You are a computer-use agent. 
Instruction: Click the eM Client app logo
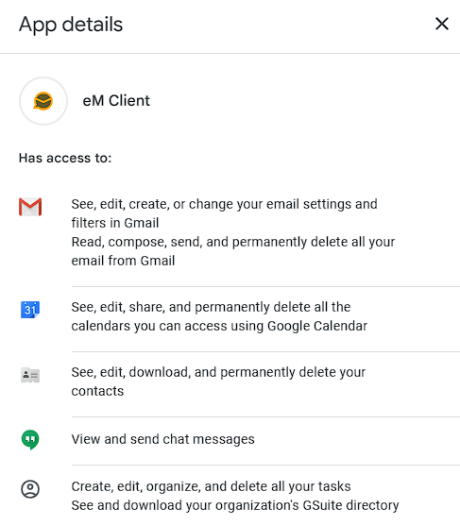pyautogui.click(x=43, y=101)
